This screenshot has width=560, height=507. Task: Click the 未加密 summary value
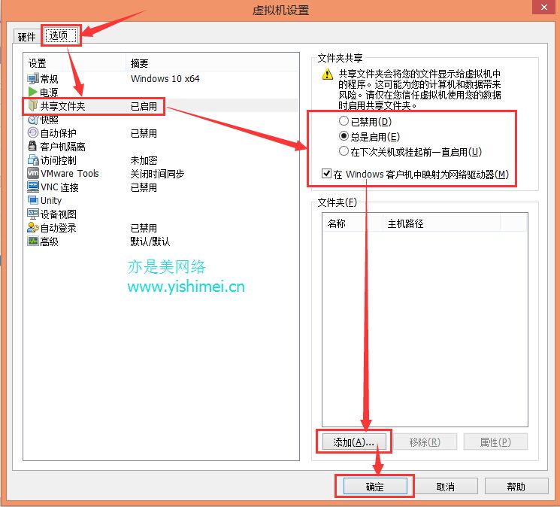coord(144,160)
